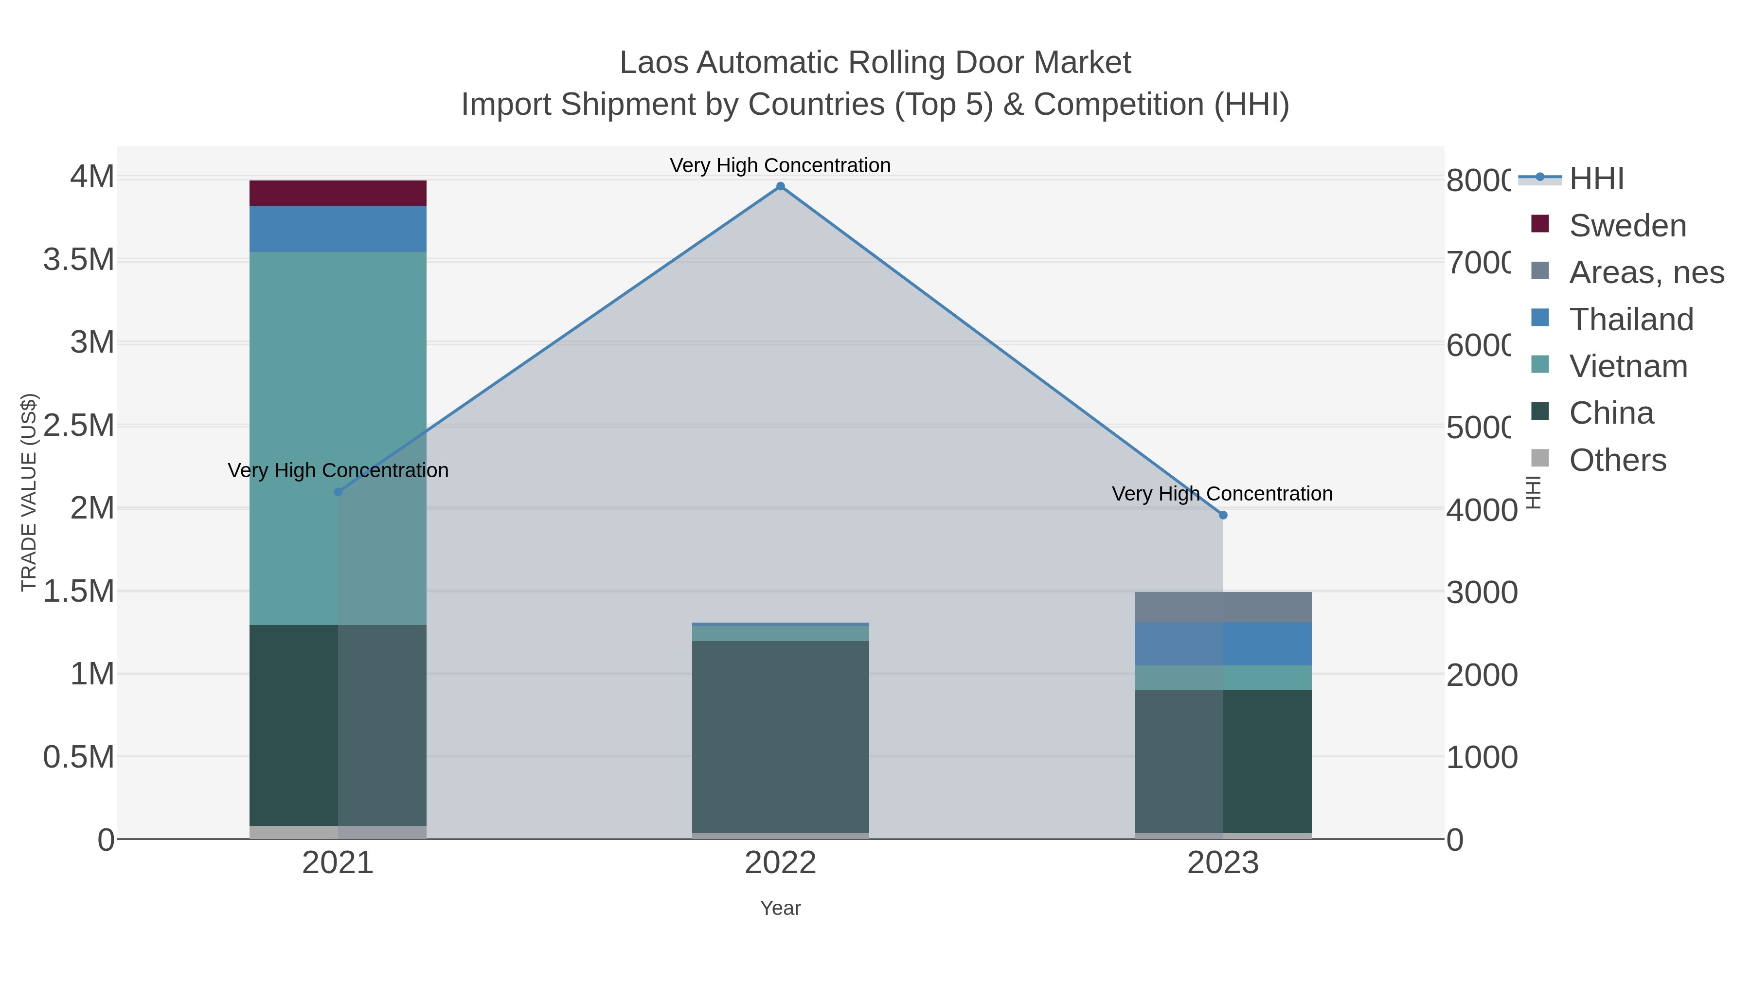Viewport: 1751px width, 985px height.
Task: Toggle the HHI legend entry
Action: (1572, 179)
